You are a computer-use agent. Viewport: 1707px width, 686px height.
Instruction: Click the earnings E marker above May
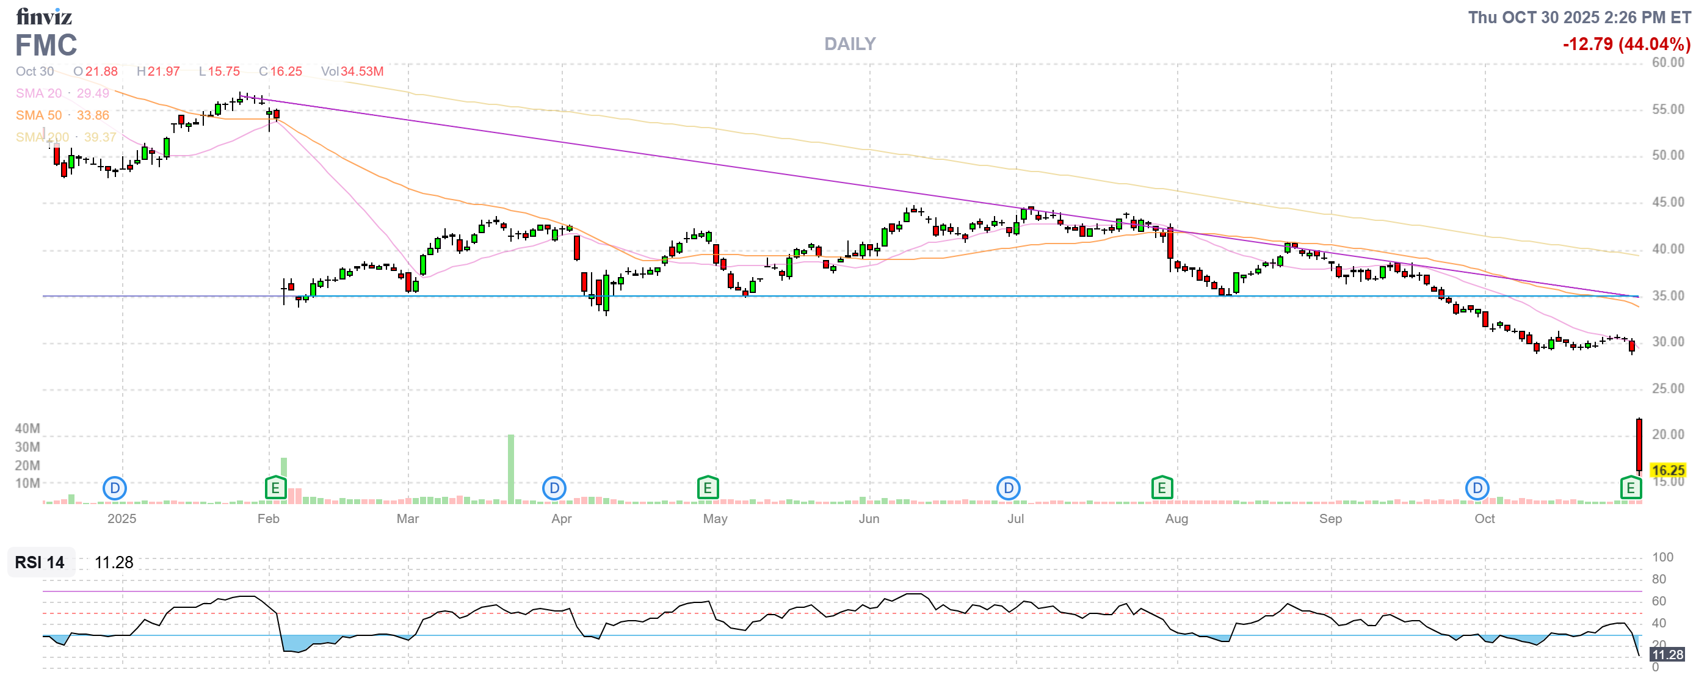[708, 489]
